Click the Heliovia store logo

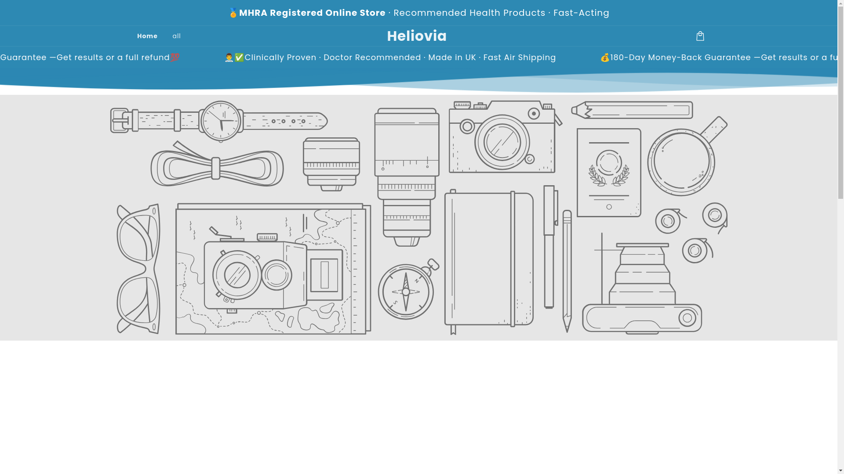point(417,36)
